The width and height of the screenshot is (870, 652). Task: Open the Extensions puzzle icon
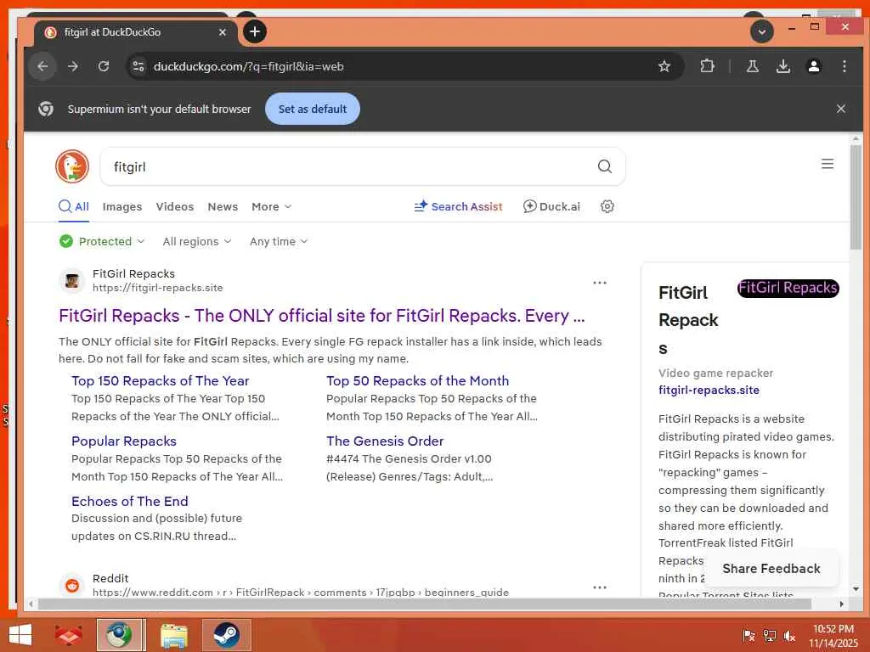(x=707, y=66)
